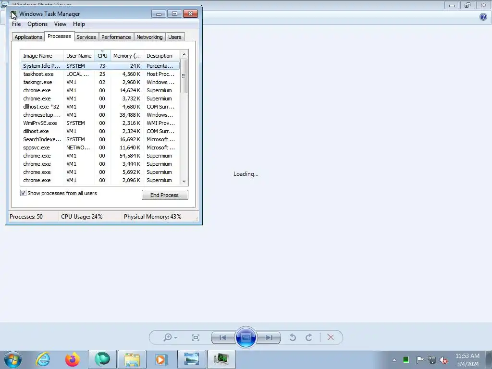Click the muted volume tray icon
This screenshot has height=369, width=492.
pyautogui.click(x=443, y=360)
